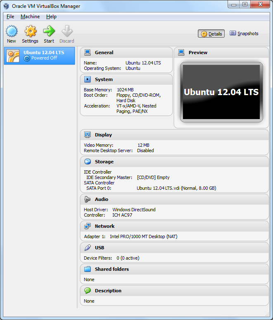The width and height of the screenshot is (273, 320).
Task: Select the Ubuntu 12.04 LTS machine entry
Action: pyautogui.click(x=40, y=56)
